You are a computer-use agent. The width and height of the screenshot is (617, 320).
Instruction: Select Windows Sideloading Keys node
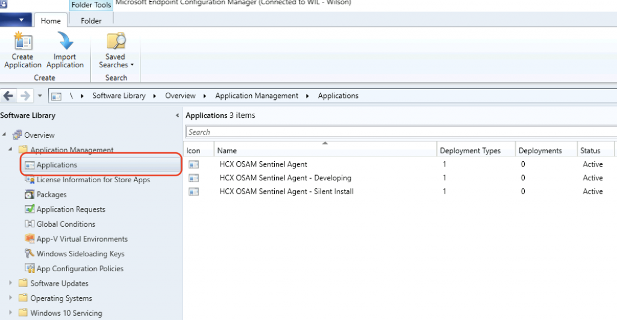(x=80, y=254)
